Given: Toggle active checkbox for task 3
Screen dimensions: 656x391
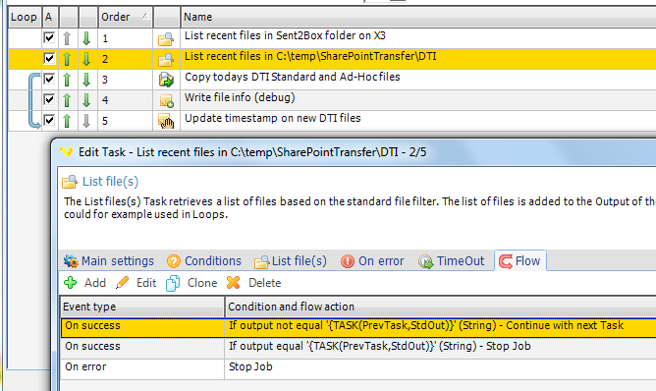Looking at the screenshot, I should pyautogui.click(x=49, y=79).
